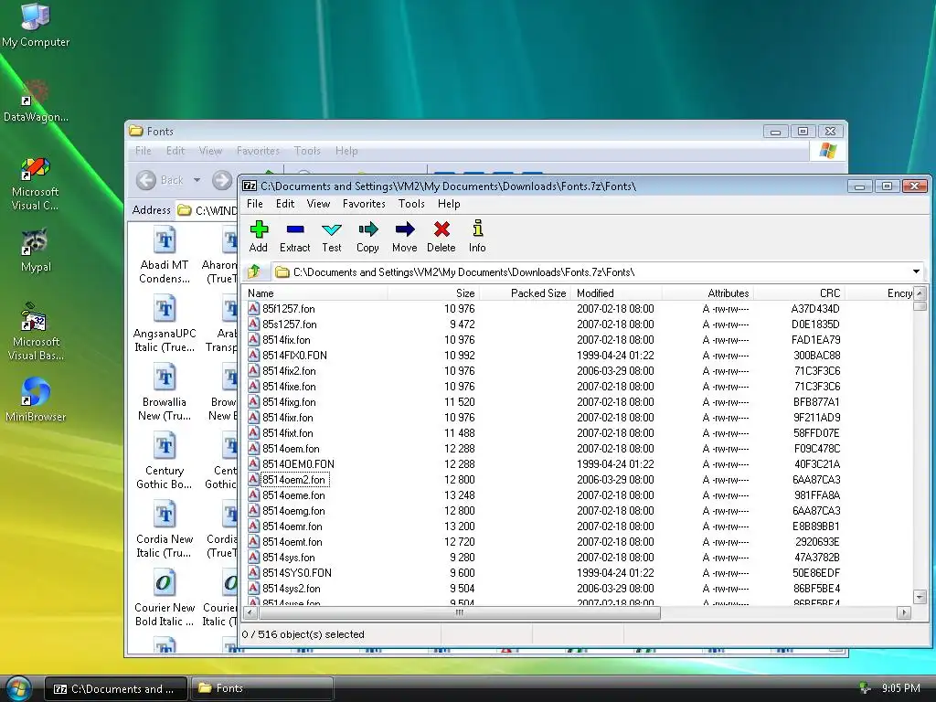
Task: Open Microsoft Visual Basic desktop shortcut
Action: (x=36, y=331)
